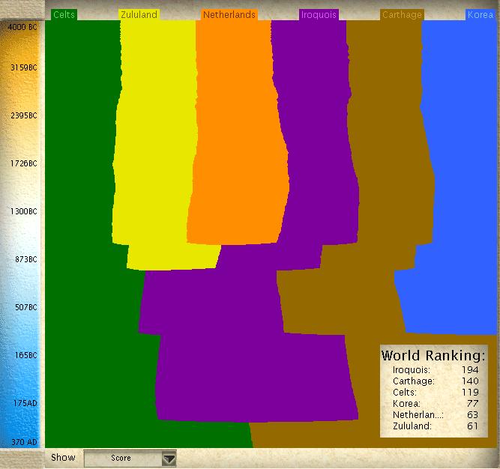Click the Iroquois: 194 ranking row
The height and width of the screenshot is (469, 500).
tap(436, 370)
